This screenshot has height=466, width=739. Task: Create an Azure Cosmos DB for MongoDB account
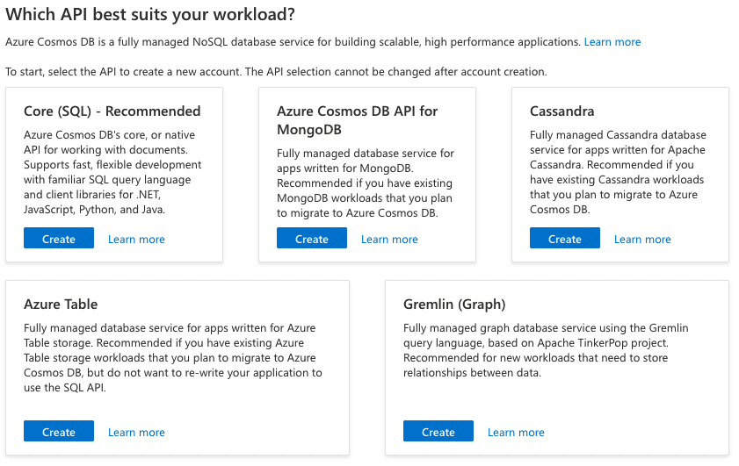pyautogui.click(x=312, y=239)
